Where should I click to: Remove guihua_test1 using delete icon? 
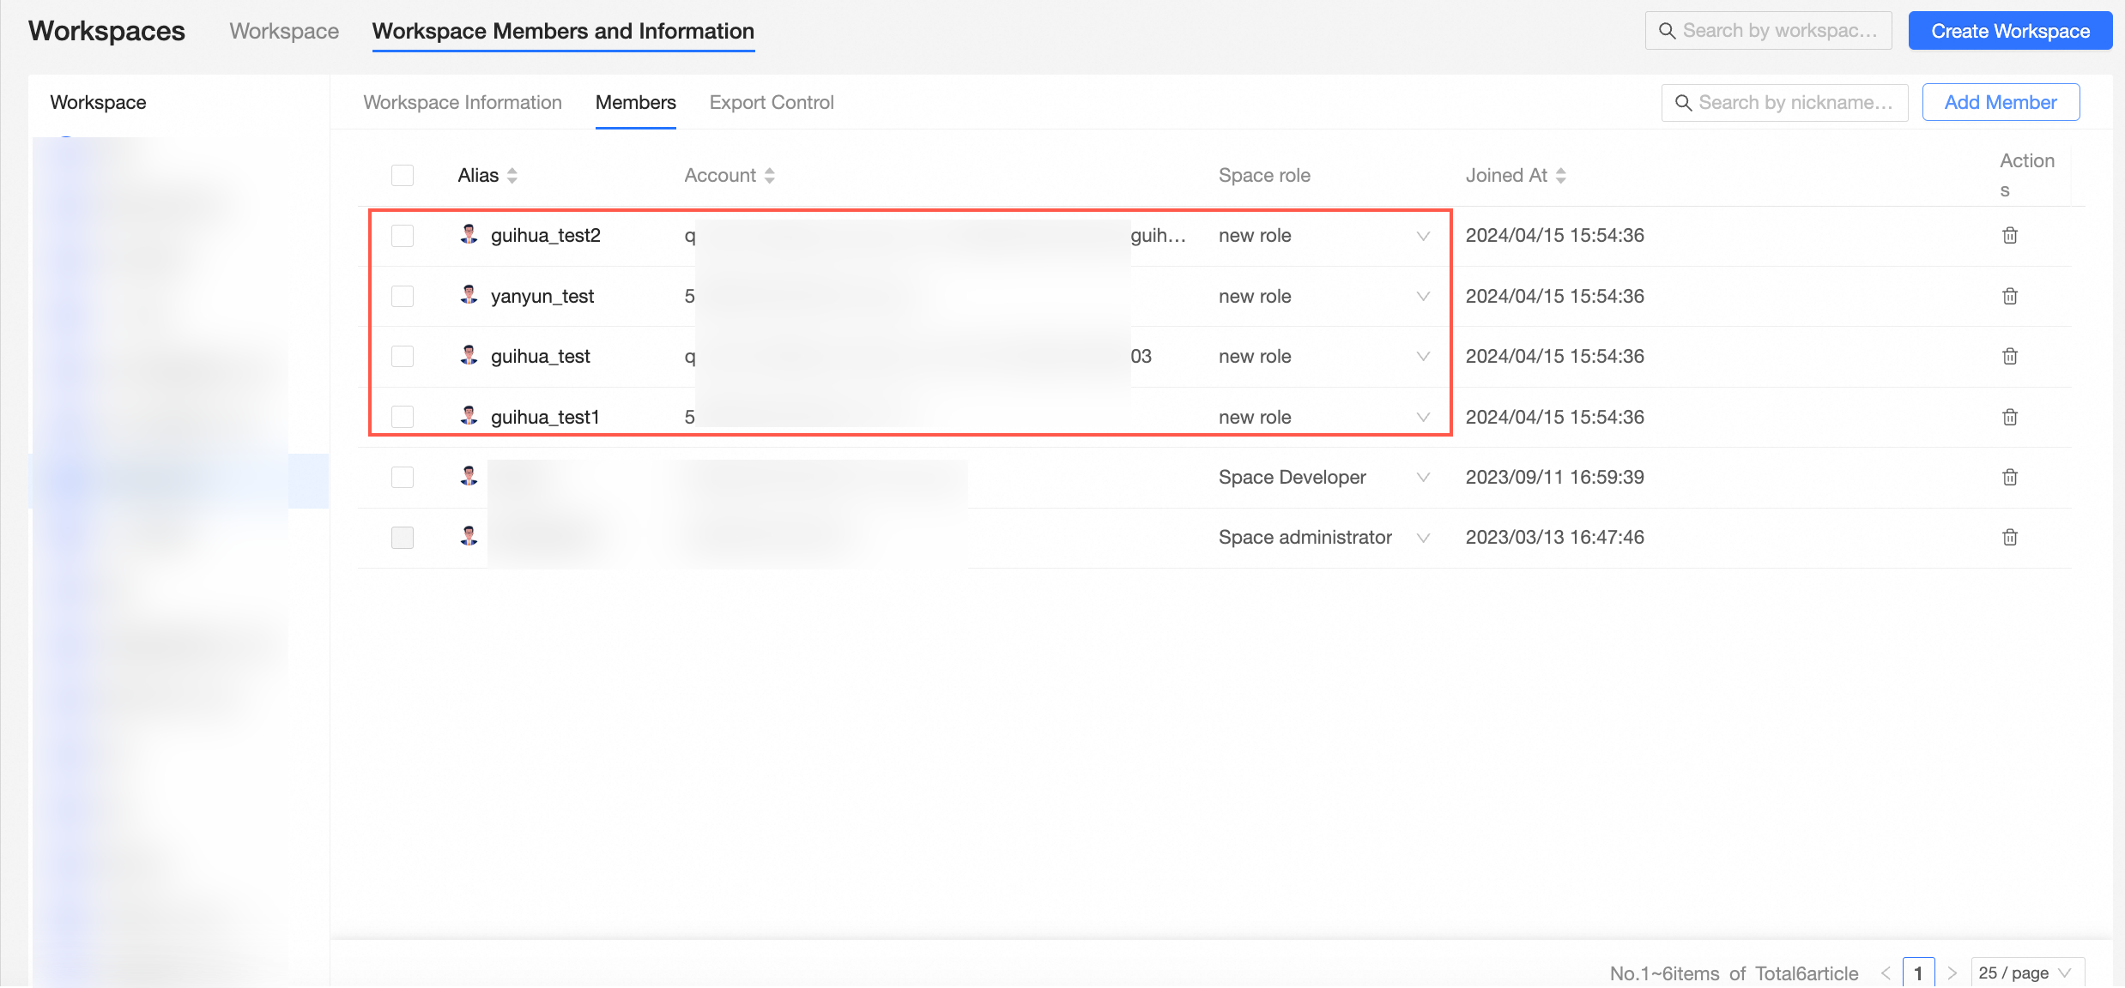tap(2009, 417)
